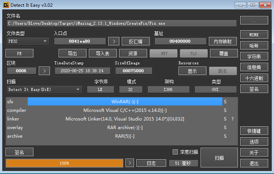Screen dimensions: 274x174
Task: Select the Microsoft Linker(14.0, Visual Studio 2015) result
Action: point(125,119)
